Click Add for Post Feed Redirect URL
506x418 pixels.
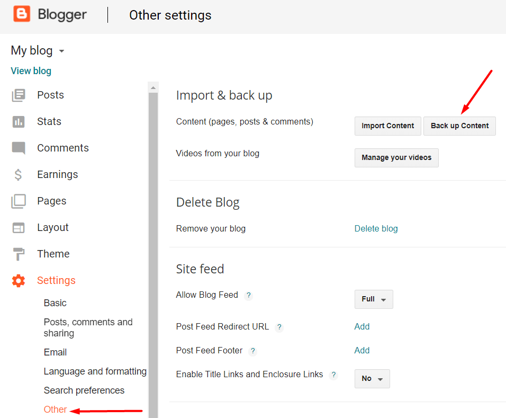coord(362,327)
